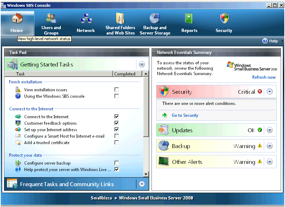Click the Critical red status icon
285x207 pixels.
click(260, 91)
